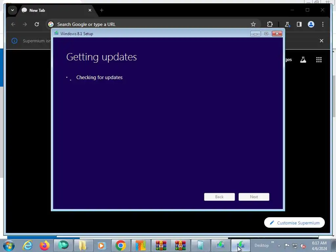Launch Firefox from the taskbar
The height and width of the screenshot is (252, 336).
coord(44,245)
